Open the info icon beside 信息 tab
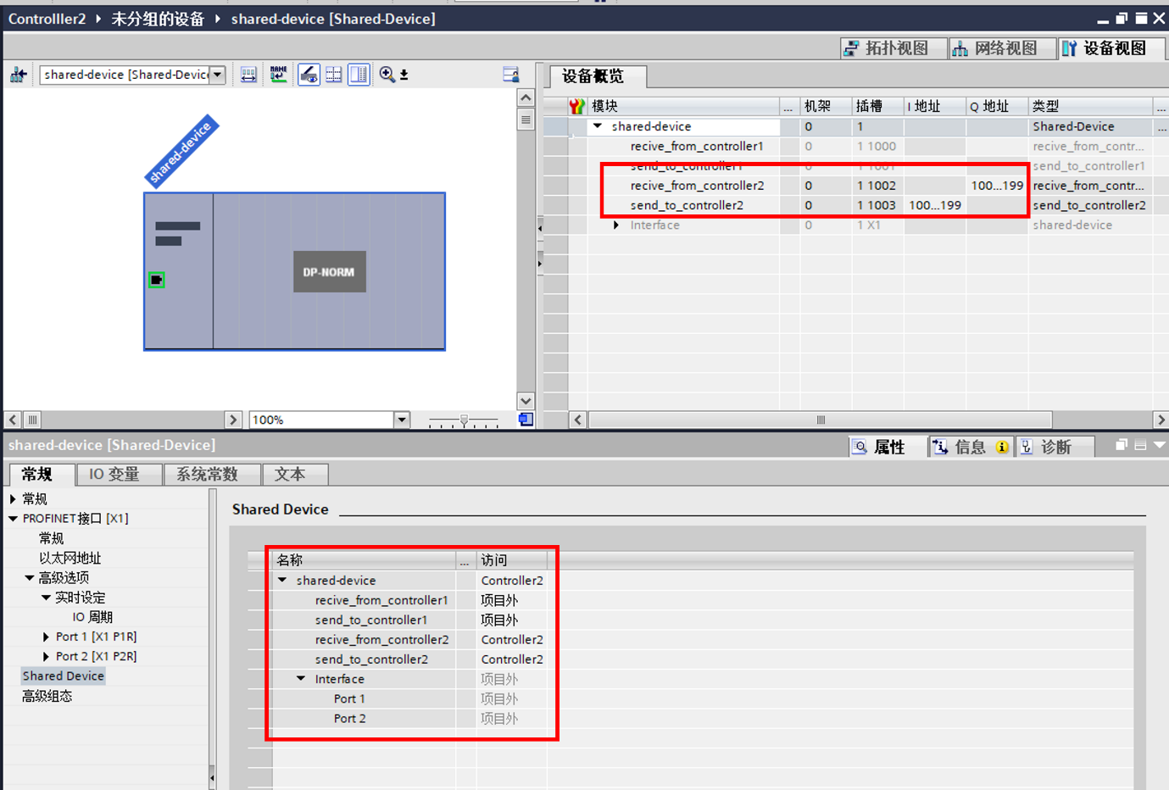This screenshot has width=1169, height=790. pos(1002,448)
